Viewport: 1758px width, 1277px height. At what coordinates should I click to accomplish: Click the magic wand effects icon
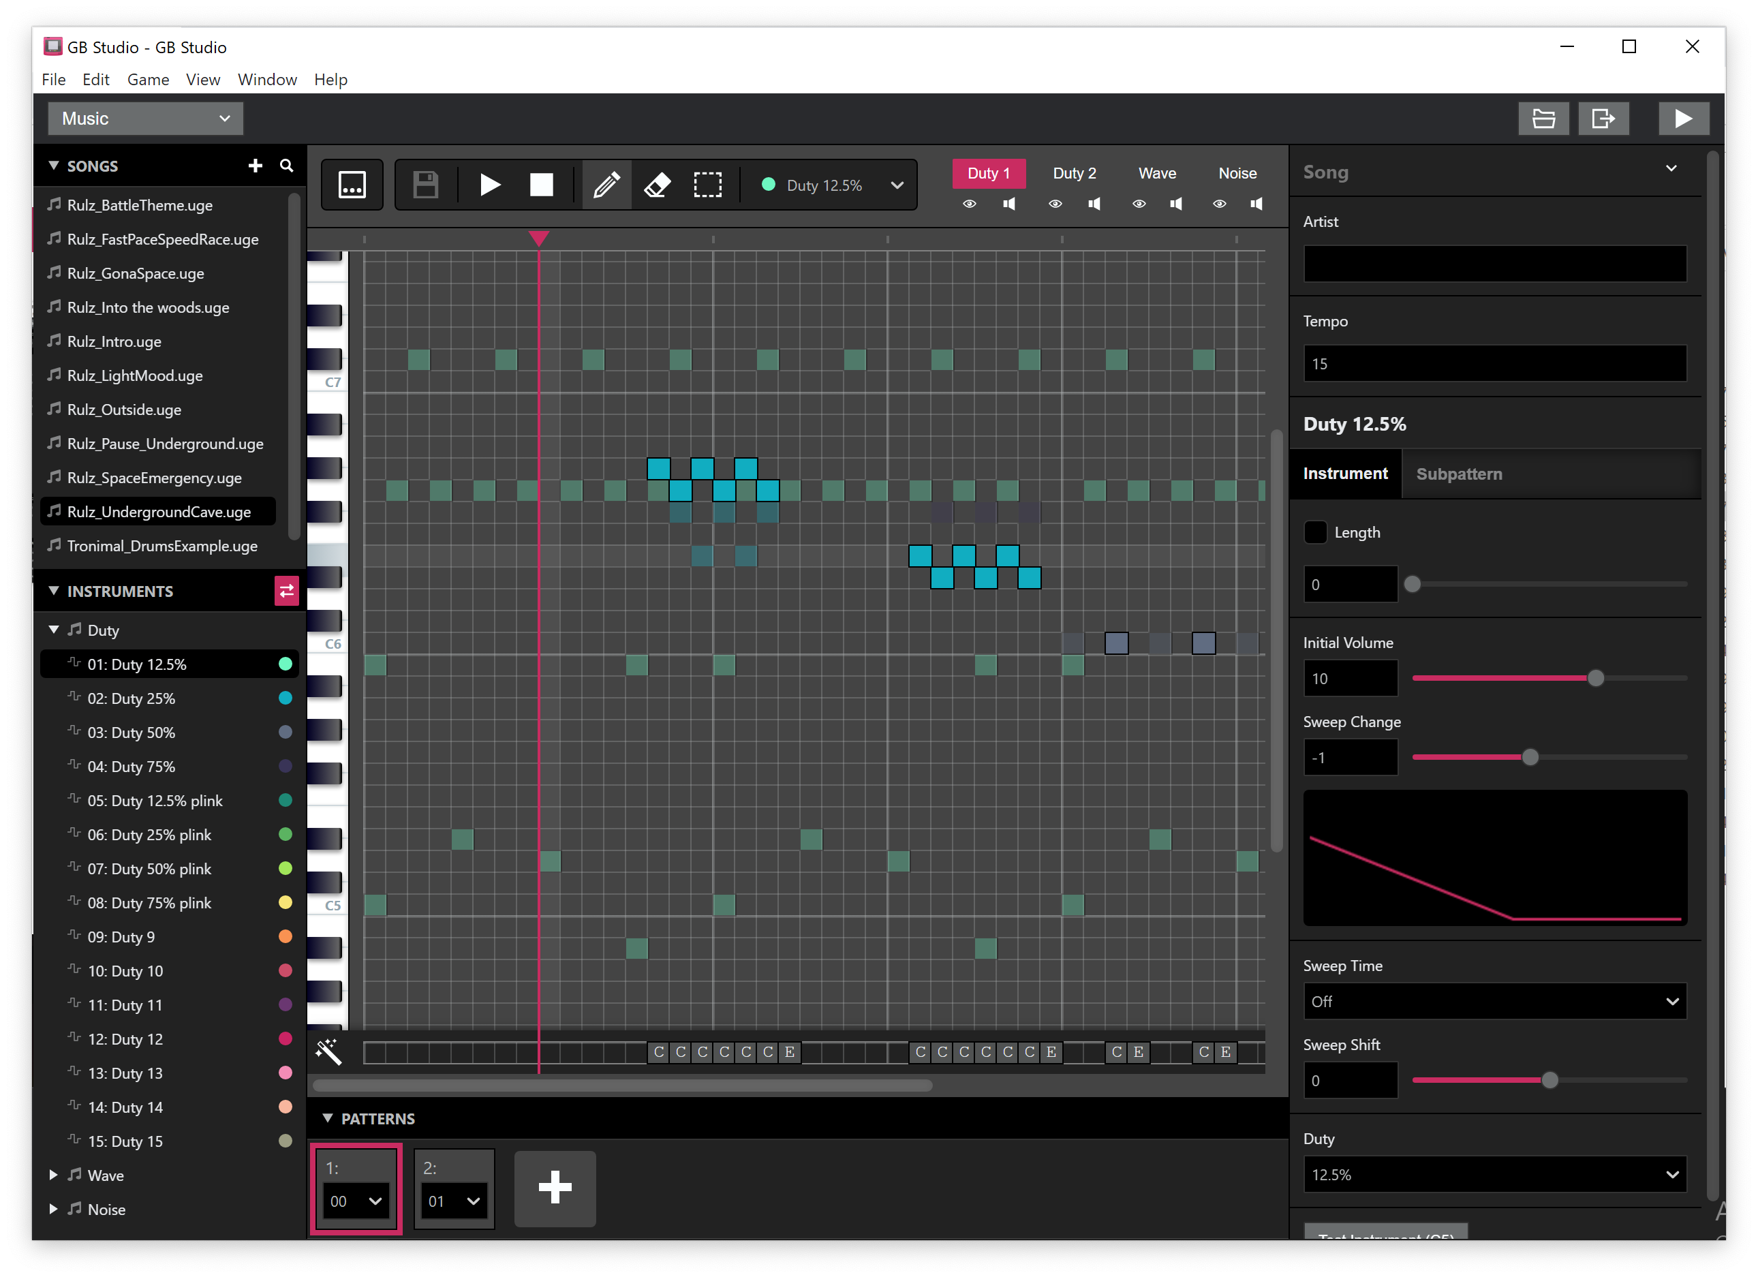pyautogui.click(x=328, y=1051)
